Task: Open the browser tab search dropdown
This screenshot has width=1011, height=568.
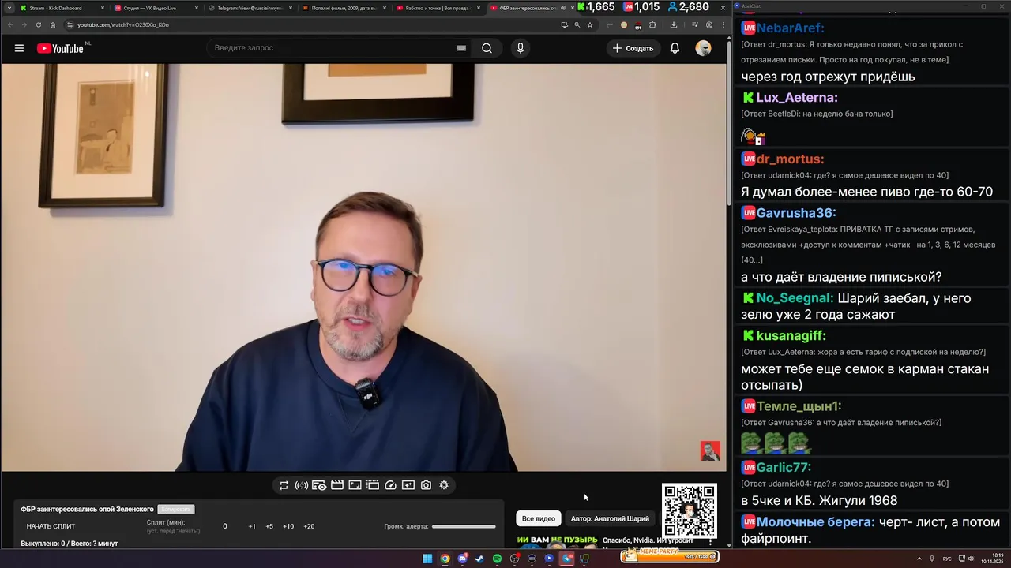Action: [x=8, y=8]
